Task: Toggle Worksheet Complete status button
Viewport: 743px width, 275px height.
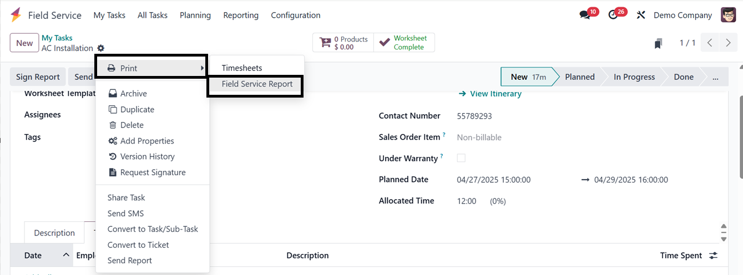Action: [x=404, y=43]
